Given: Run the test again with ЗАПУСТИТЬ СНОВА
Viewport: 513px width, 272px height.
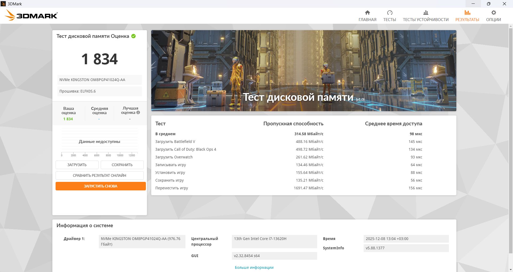Looking at the screenshot, I should (x=101, y=186).
